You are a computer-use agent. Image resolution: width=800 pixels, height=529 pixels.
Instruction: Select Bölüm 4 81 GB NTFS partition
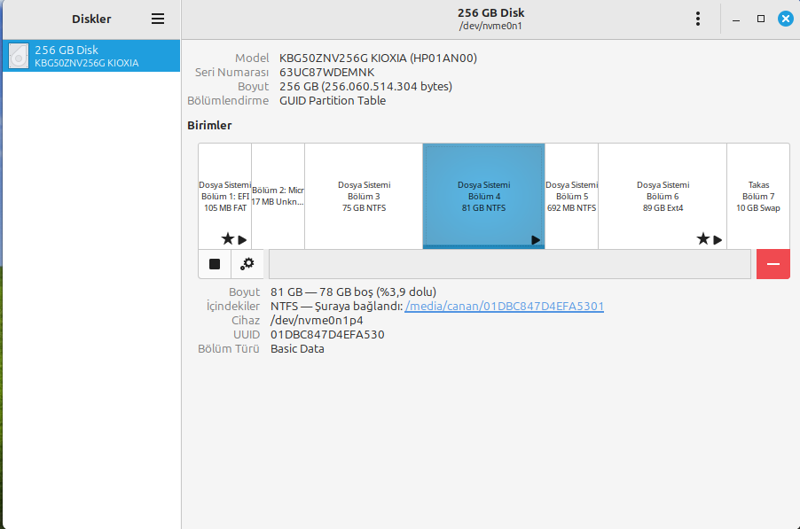tap(483, 196)
